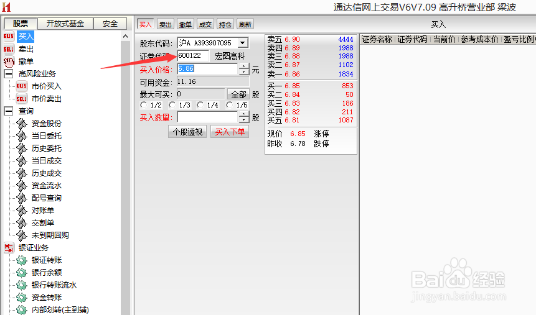The height and width of the screenshot is (315, 536).
Task: Click the icon next to 历史成交
Action: click(22, 173)
